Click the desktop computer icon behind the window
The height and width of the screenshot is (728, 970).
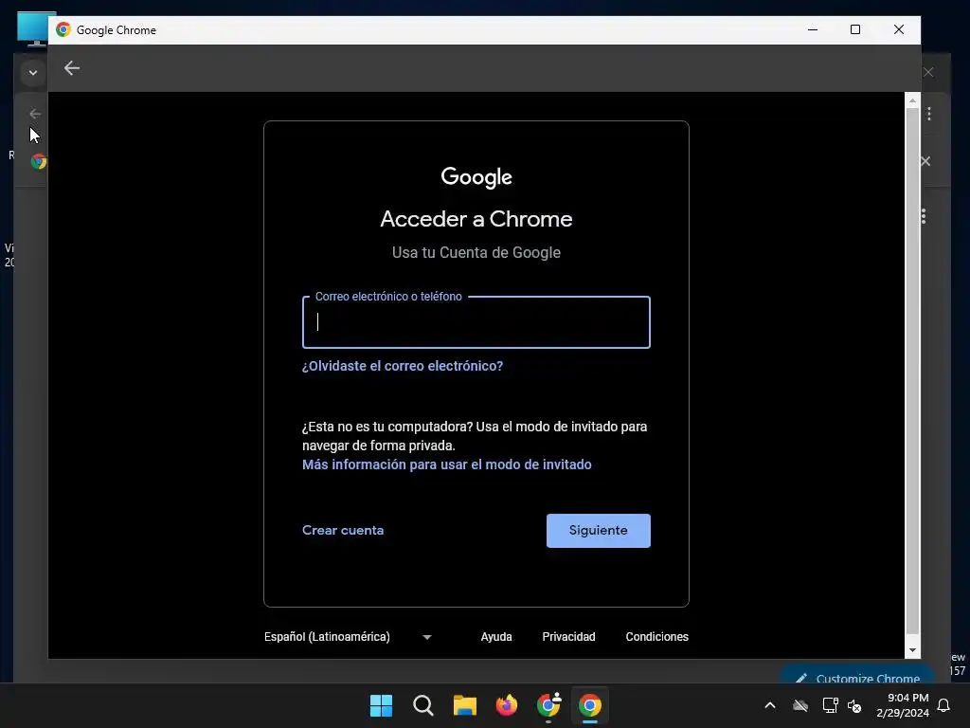coord(32,28)
